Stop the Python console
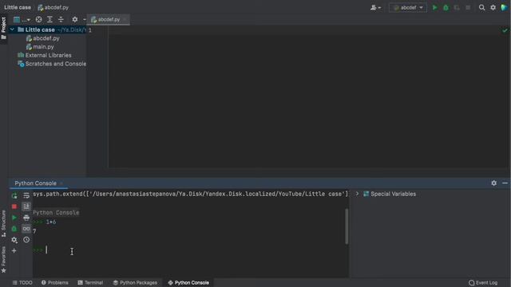This screenshot has width=511, height=287. (14, 206)
